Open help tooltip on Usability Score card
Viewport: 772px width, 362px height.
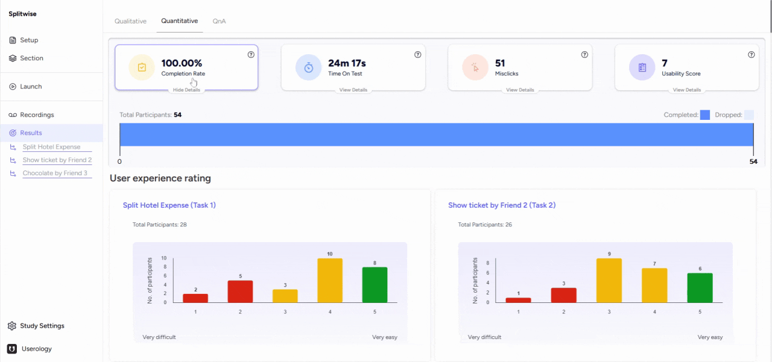point(751,55)
